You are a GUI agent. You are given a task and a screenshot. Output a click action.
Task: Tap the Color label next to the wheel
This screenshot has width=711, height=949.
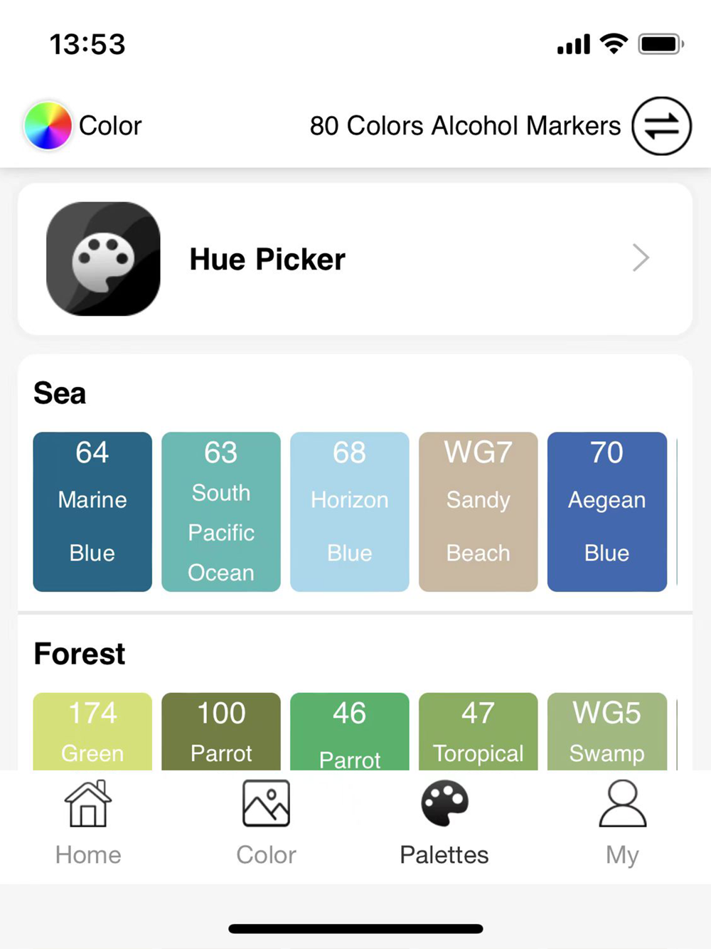110,126
